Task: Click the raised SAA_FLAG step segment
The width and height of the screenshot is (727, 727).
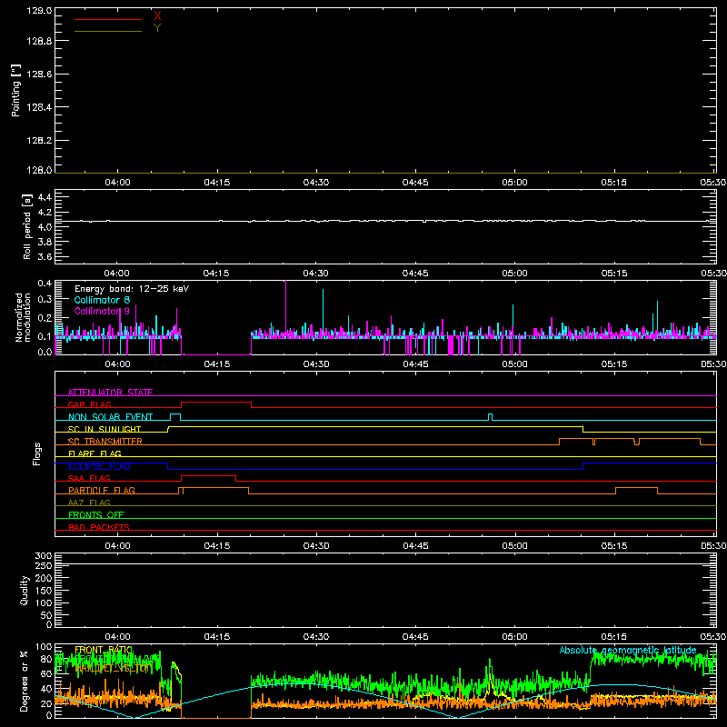Action: pyautogui.click(x=208, y=475)
